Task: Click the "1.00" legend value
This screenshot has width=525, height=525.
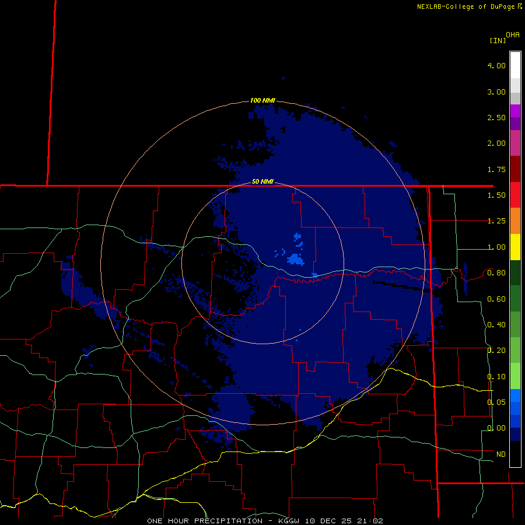Action: [496, 247]
